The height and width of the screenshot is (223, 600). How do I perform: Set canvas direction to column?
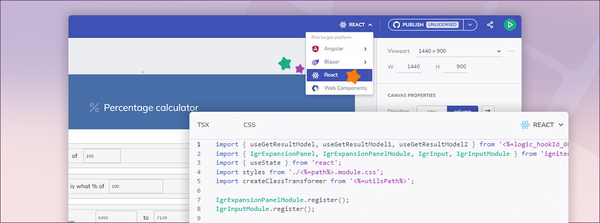[x=462, y=110]
